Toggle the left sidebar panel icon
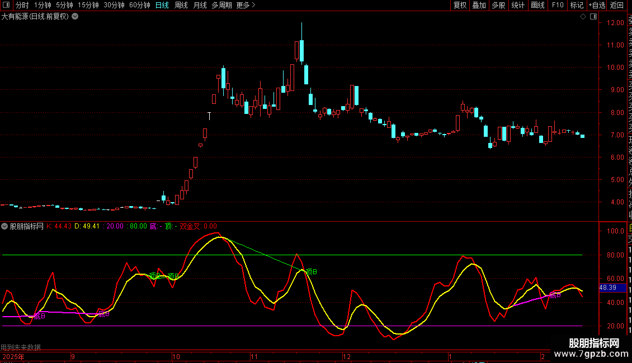 click(7, 6)
